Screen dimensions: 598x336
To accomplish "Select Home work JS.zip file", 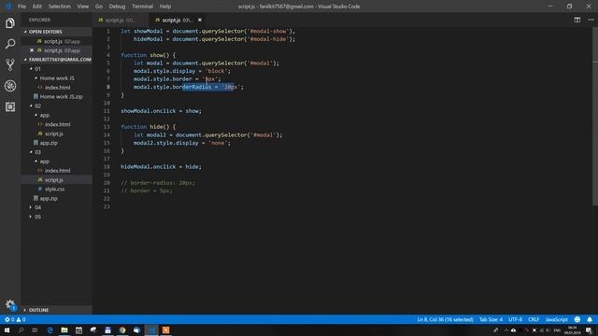I will [56, 97].
